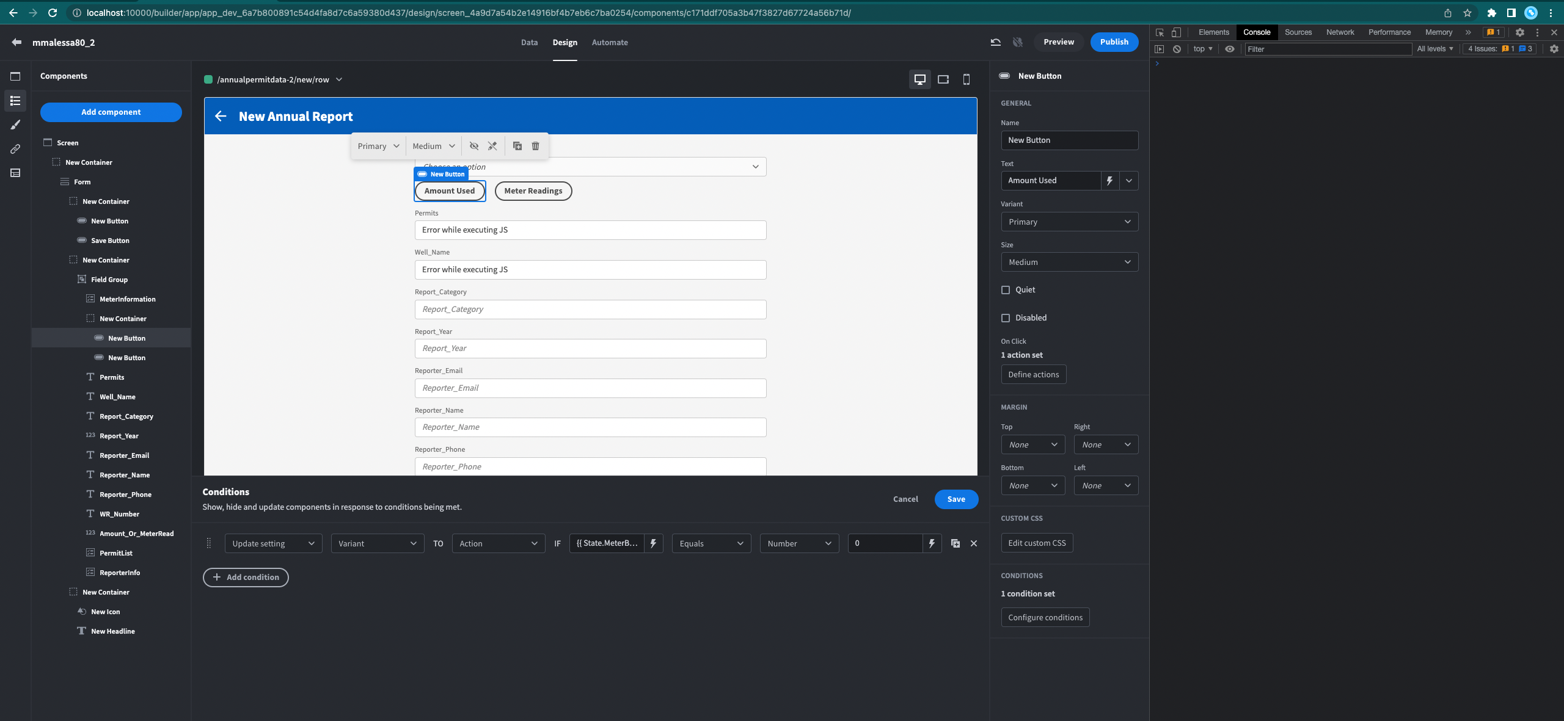Click the Add condition button

pyautogui.click(x=246, y=577)
